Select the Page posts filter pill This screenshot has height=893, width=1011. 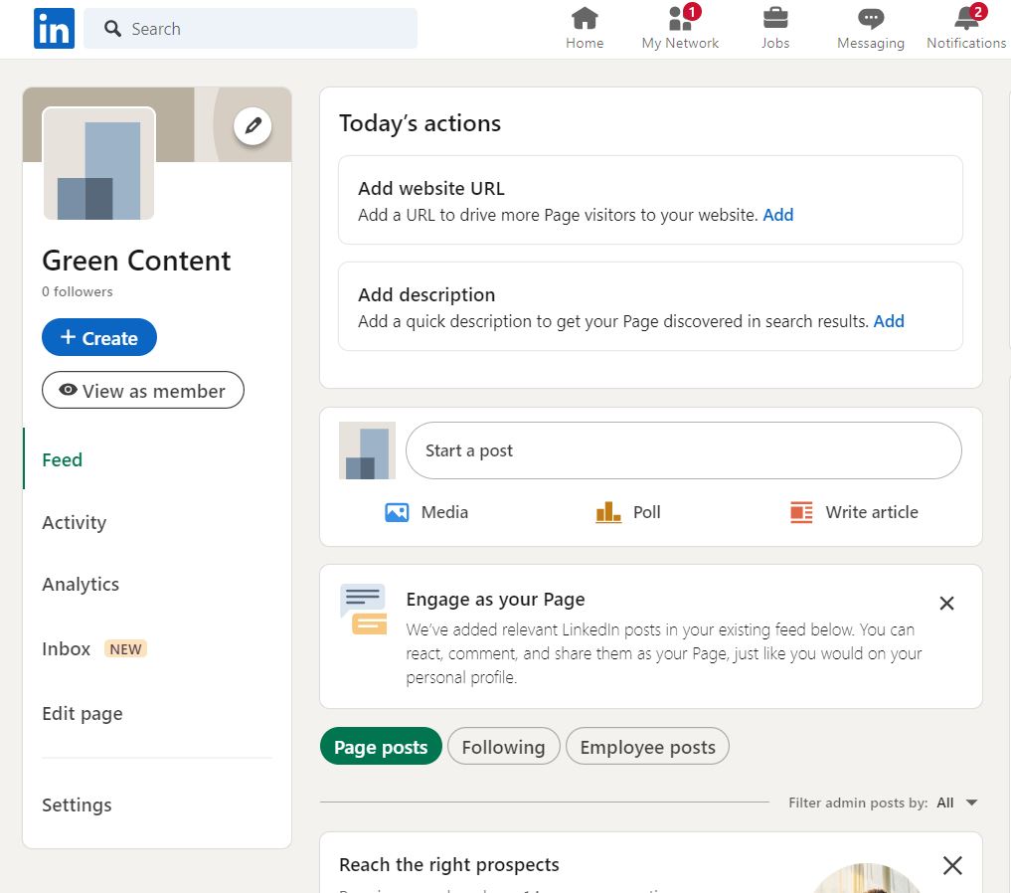pos(381,747)
